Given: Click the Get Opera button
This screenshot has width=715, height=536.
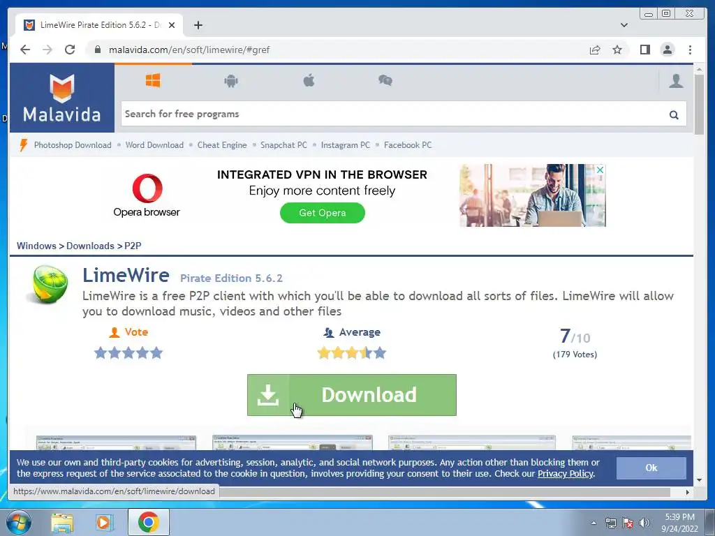Looking at the screenshot, I should (323, 213).
